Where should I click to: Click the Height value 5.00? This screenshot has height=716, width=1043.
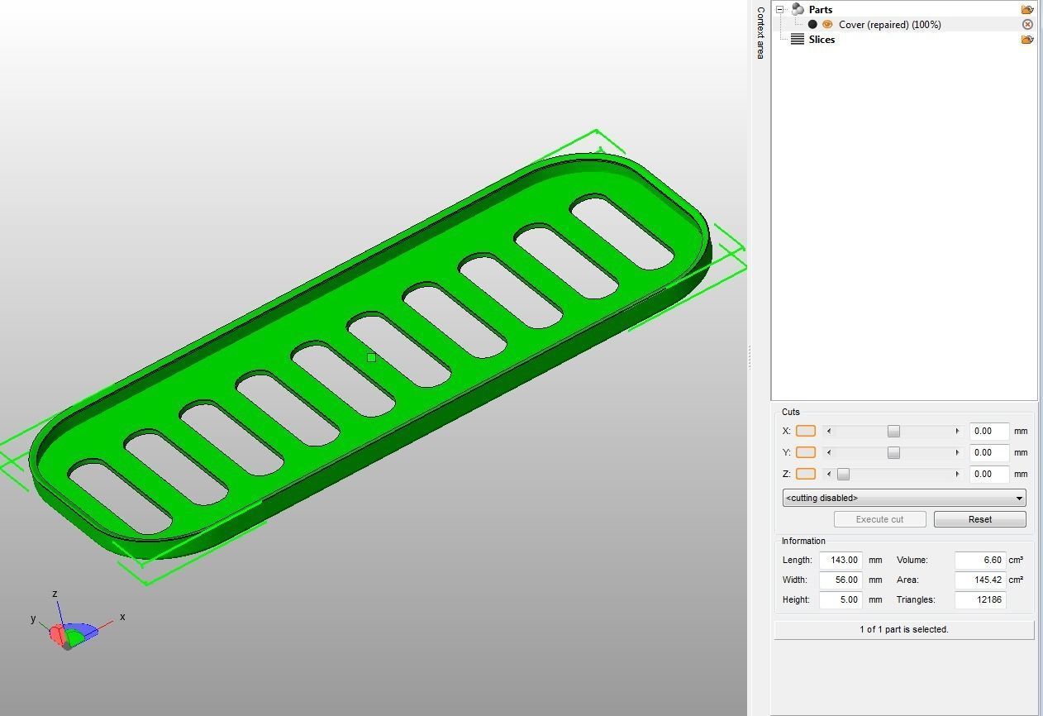[x=841, y=599]
